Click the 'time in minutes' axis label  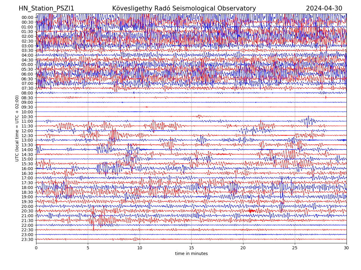(x=191, y=254)
